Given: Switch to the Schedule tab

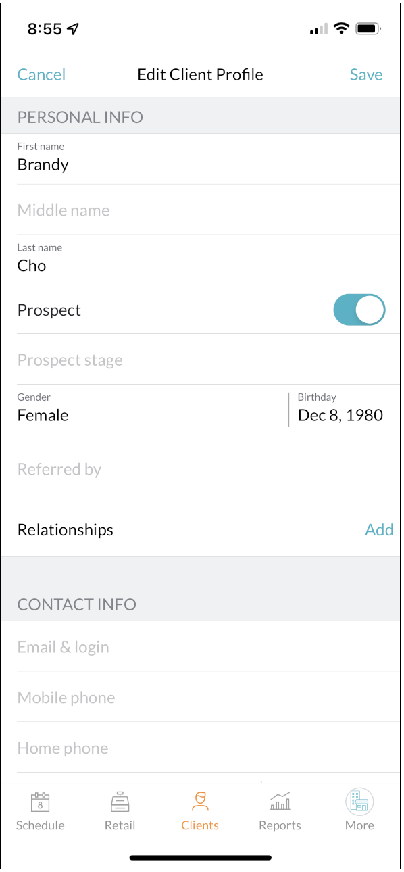Looking at the screenshot, I should 40,801.
